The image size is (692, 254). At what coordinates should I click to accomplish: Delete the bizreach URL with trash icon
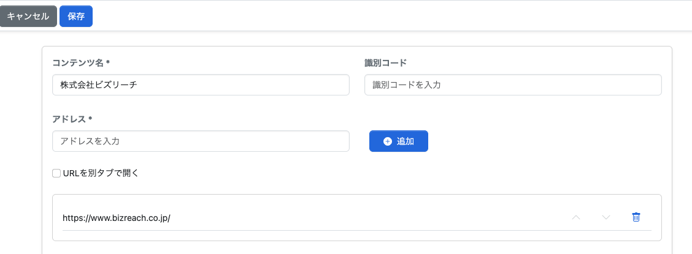click(636, 217)
